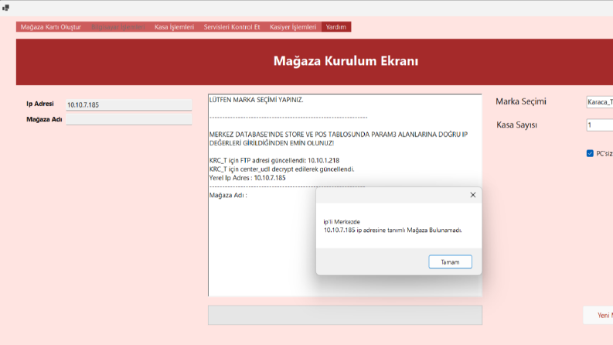This screenshot has height=345, width=613.
Task: Open the Marka Seçimi combo box
Action: point(600,101)
